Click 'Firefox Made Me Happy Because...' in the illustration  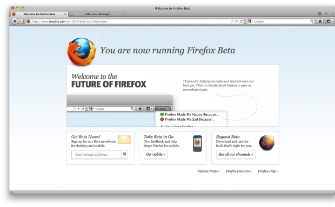(x=190, y=114)
